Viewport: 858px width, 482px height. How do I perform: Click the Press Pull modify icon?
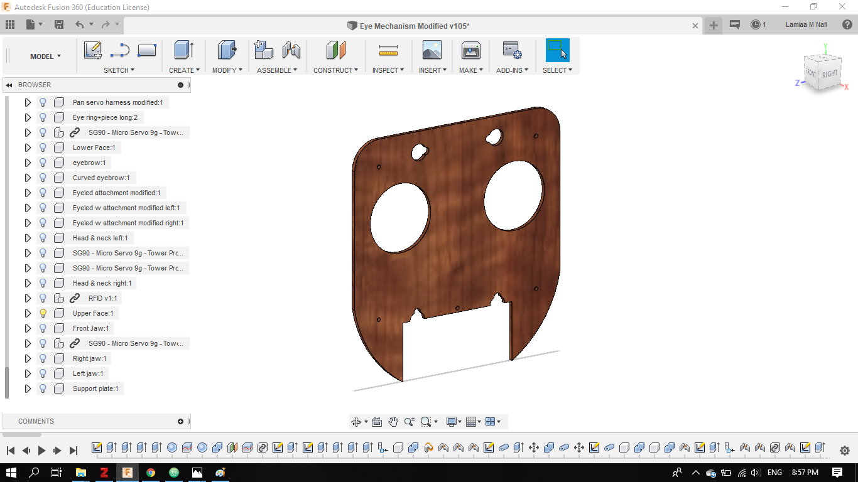[x=227, y=51]
